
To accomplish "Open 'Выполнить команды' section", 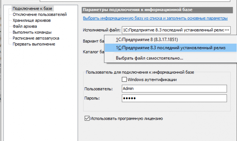I will pyautogui.click(x=32, y=32).
